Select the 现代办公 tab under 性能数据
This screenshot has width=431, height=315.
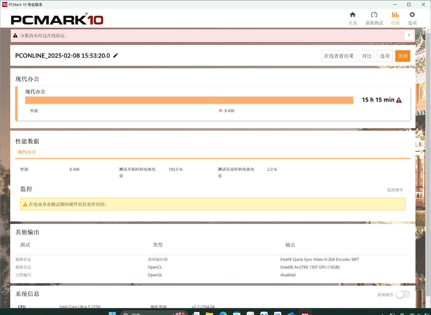(x=27, y=152)
